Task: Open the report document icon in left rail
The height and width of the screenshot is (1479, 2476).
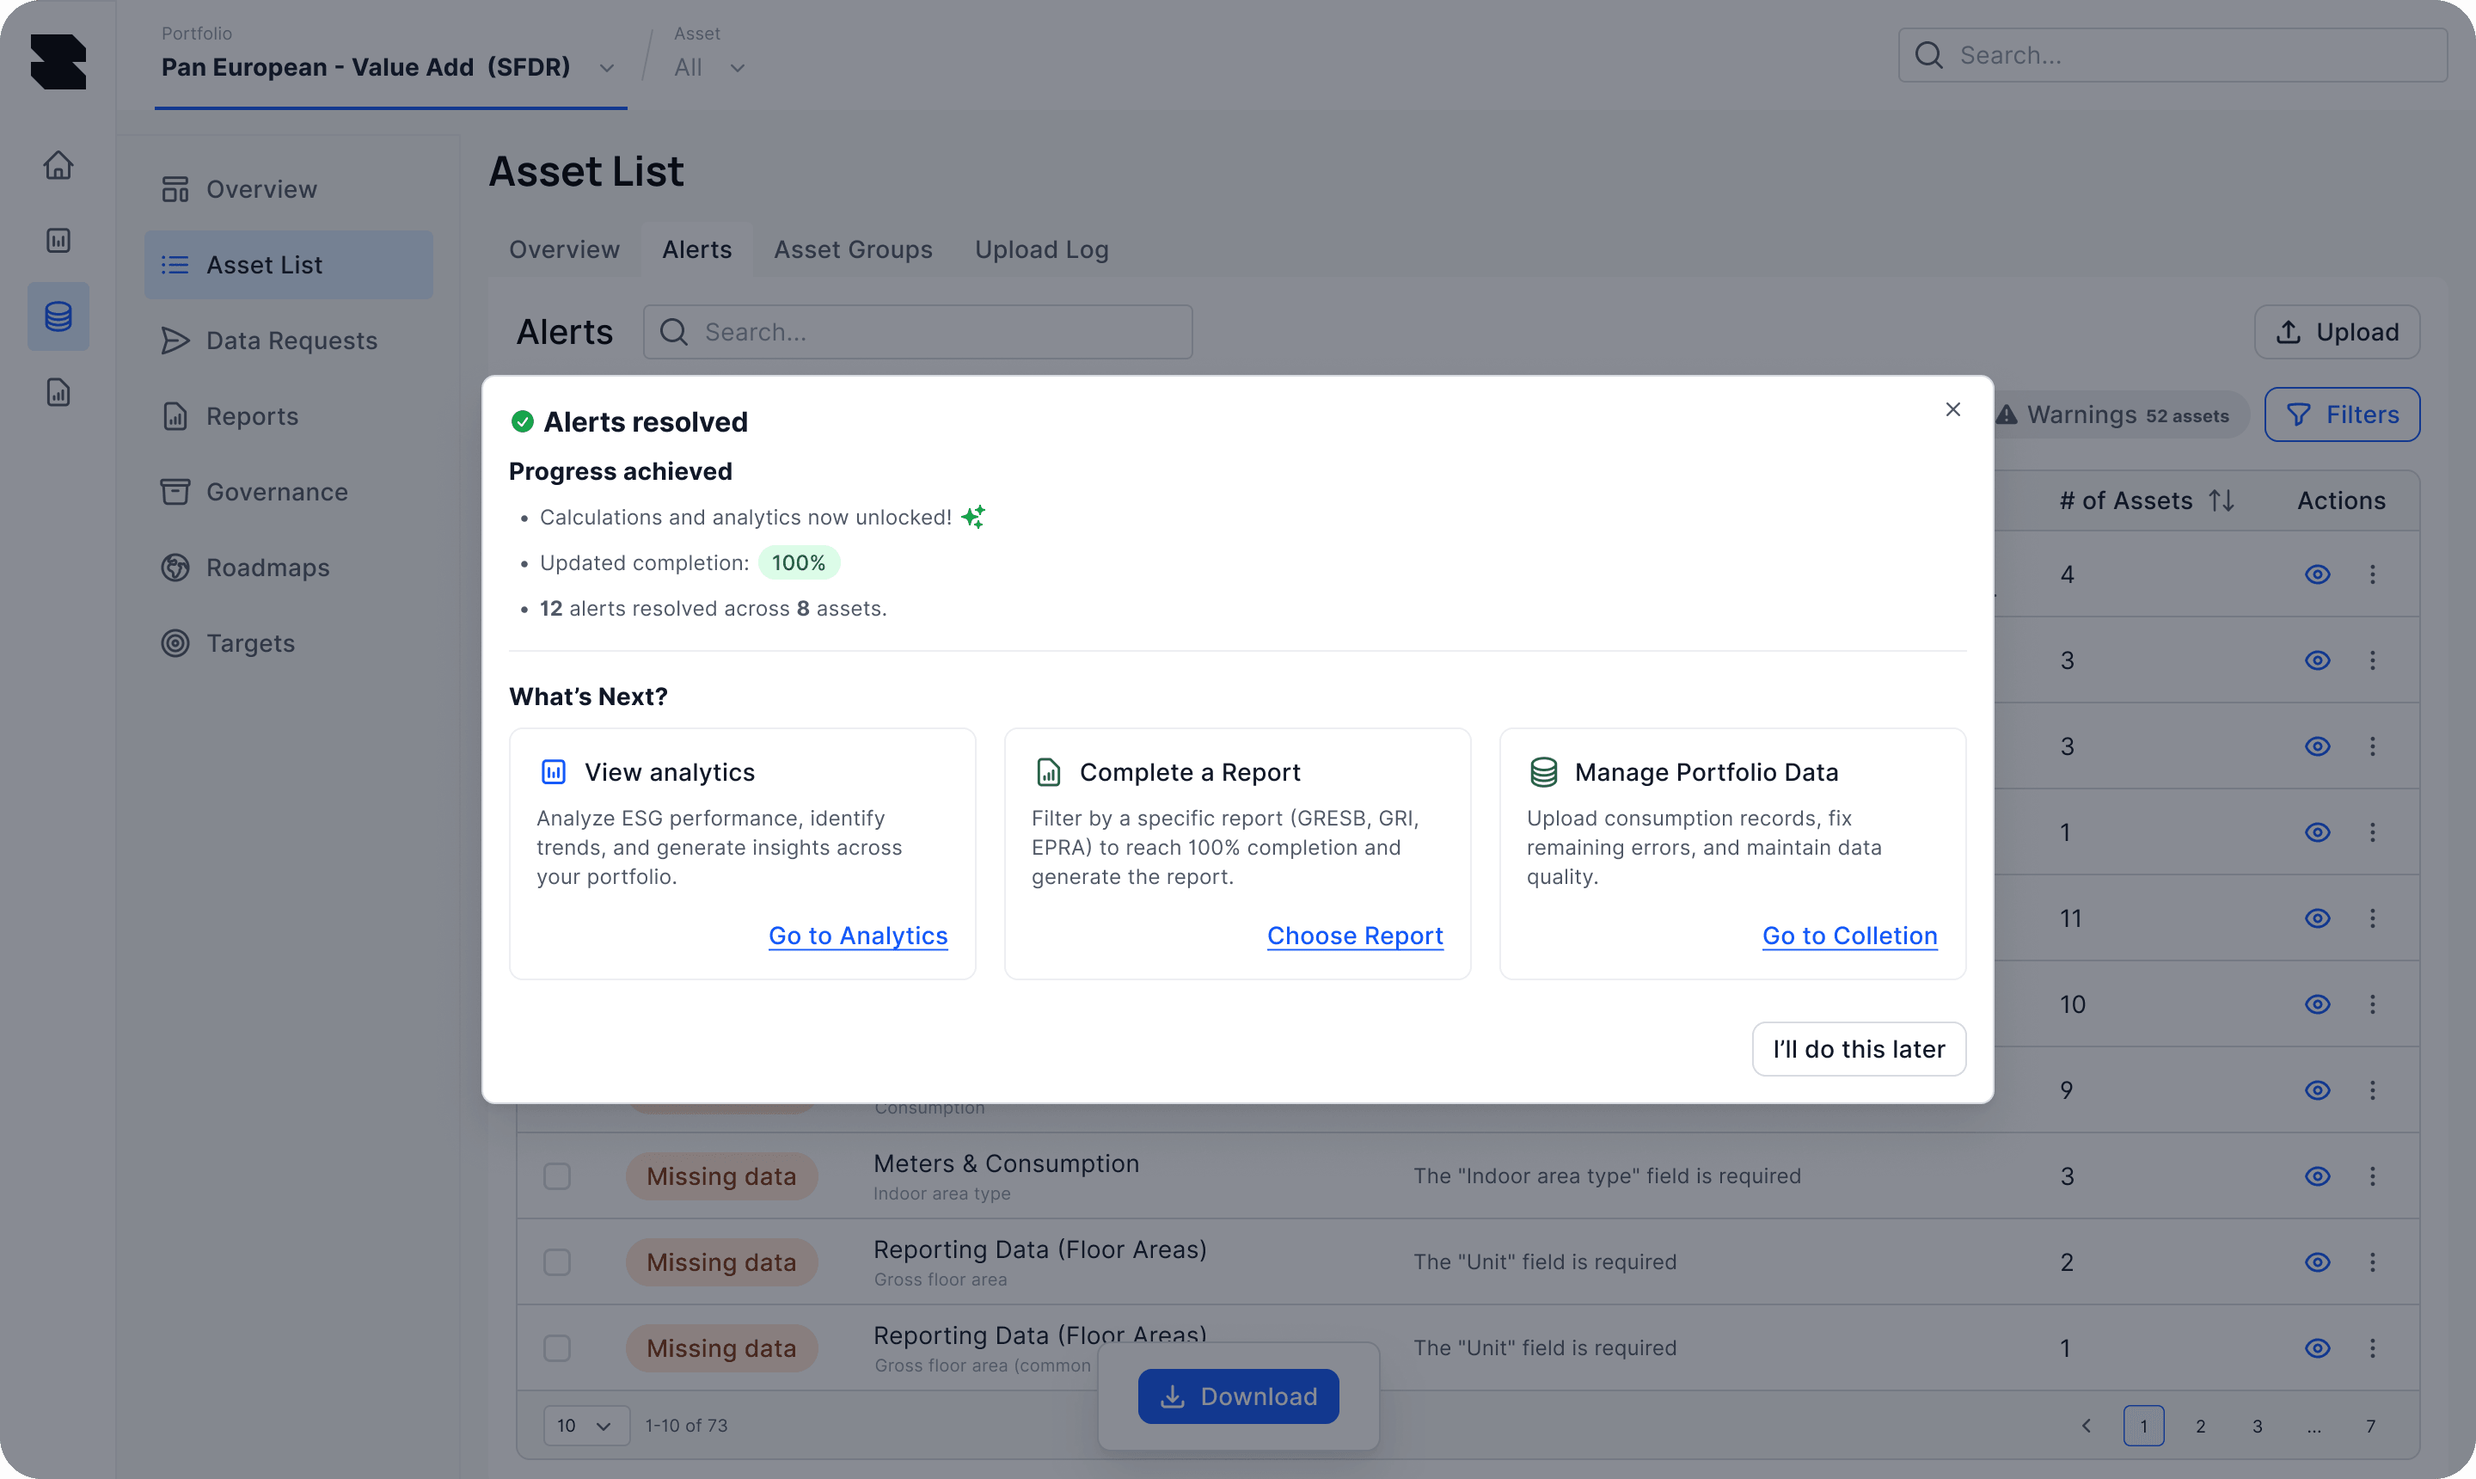Action: [58, 391]
